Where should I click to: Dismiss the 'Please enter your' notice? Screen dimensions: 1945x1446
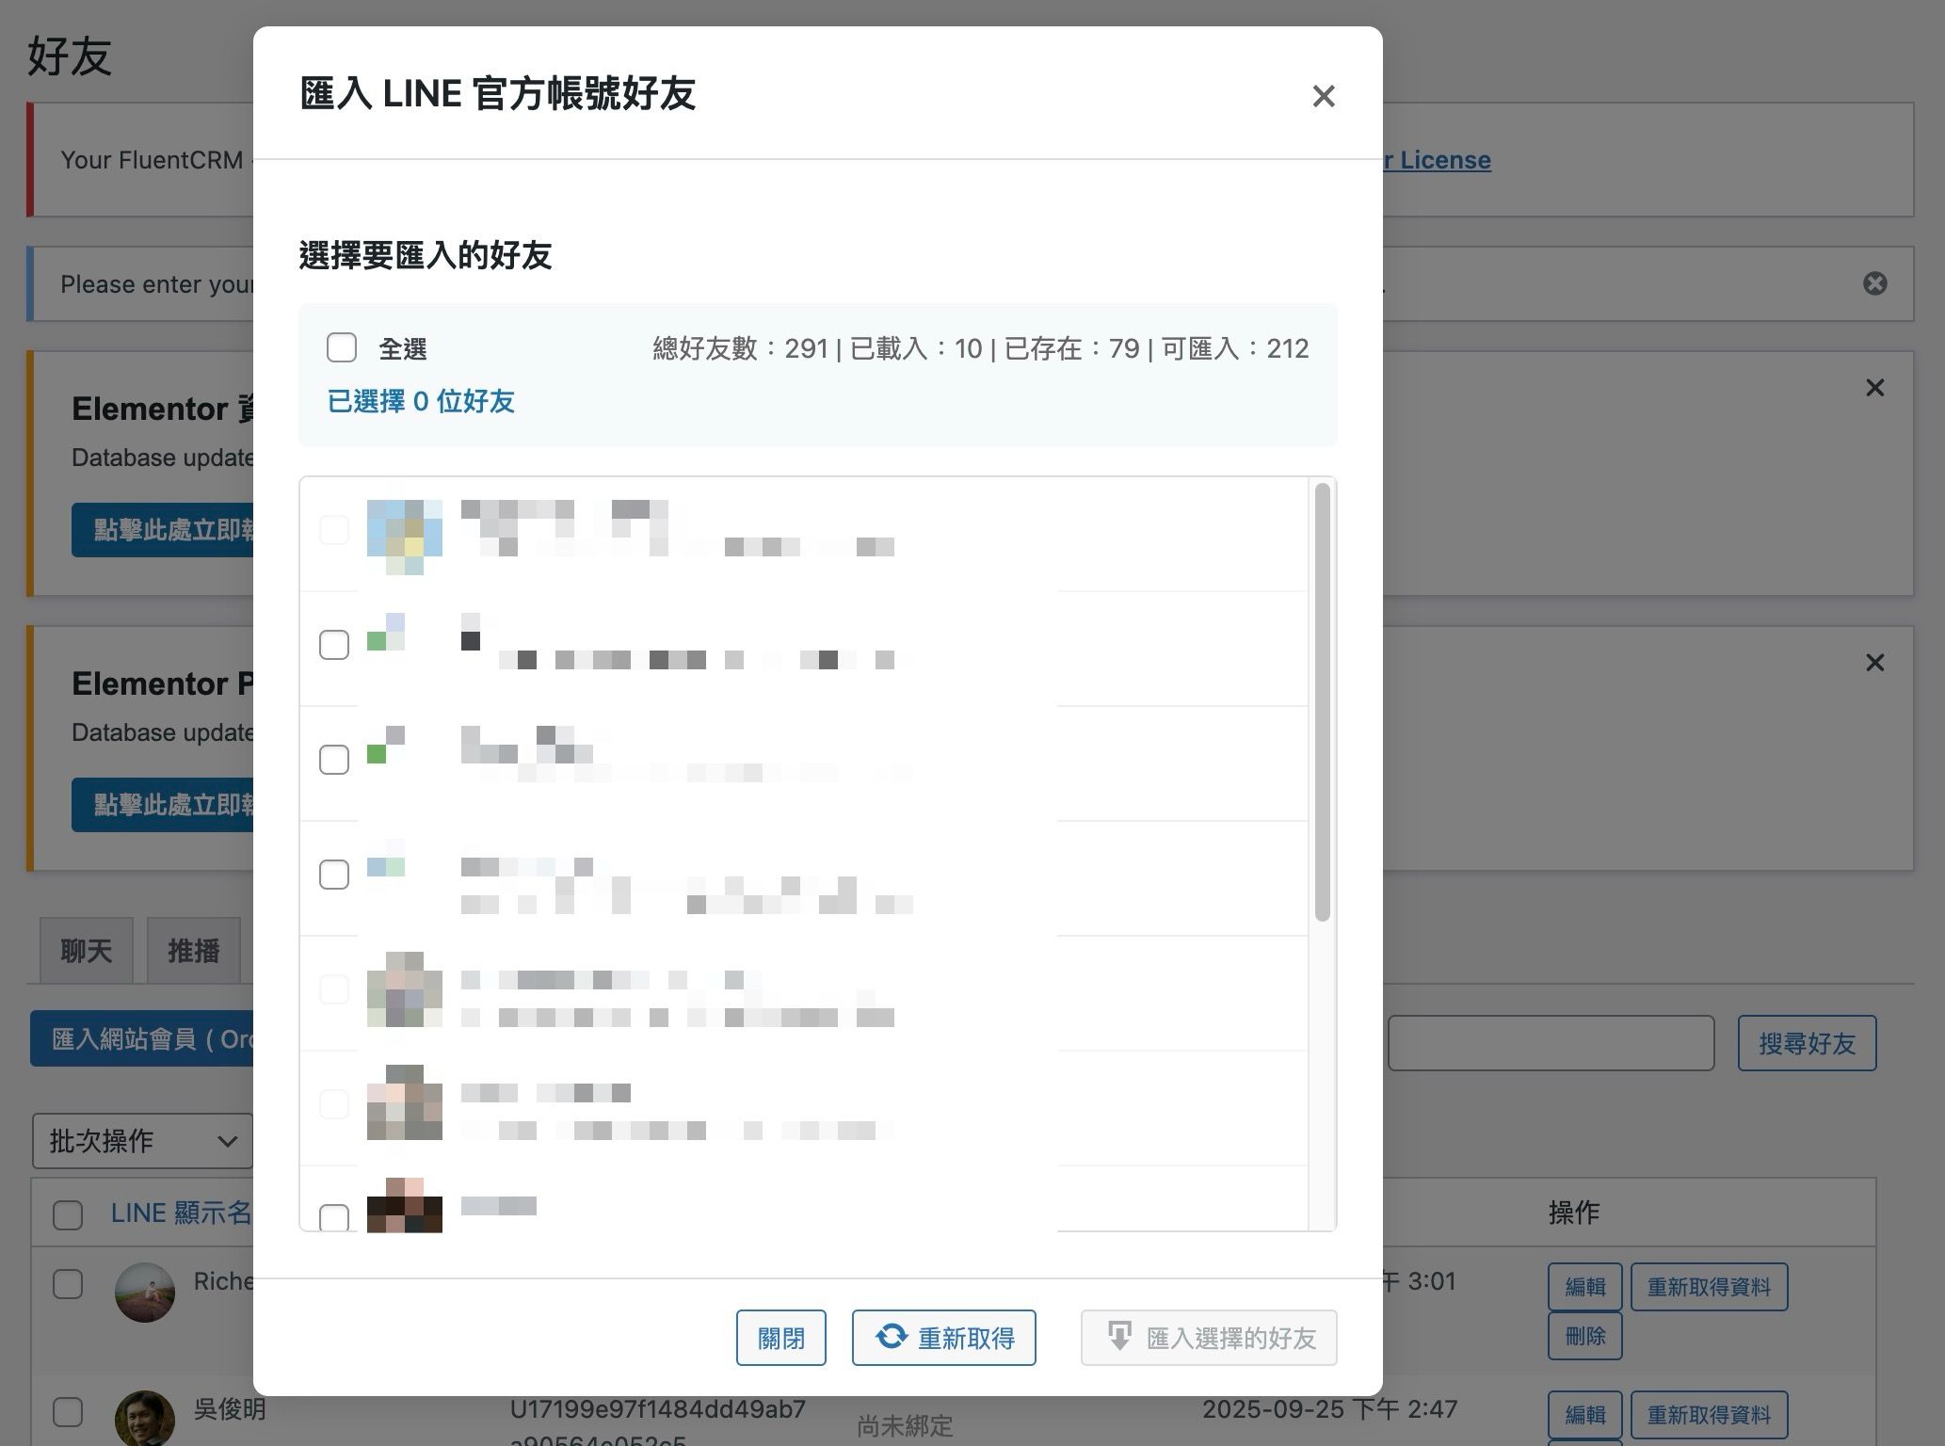point(1874,283)
